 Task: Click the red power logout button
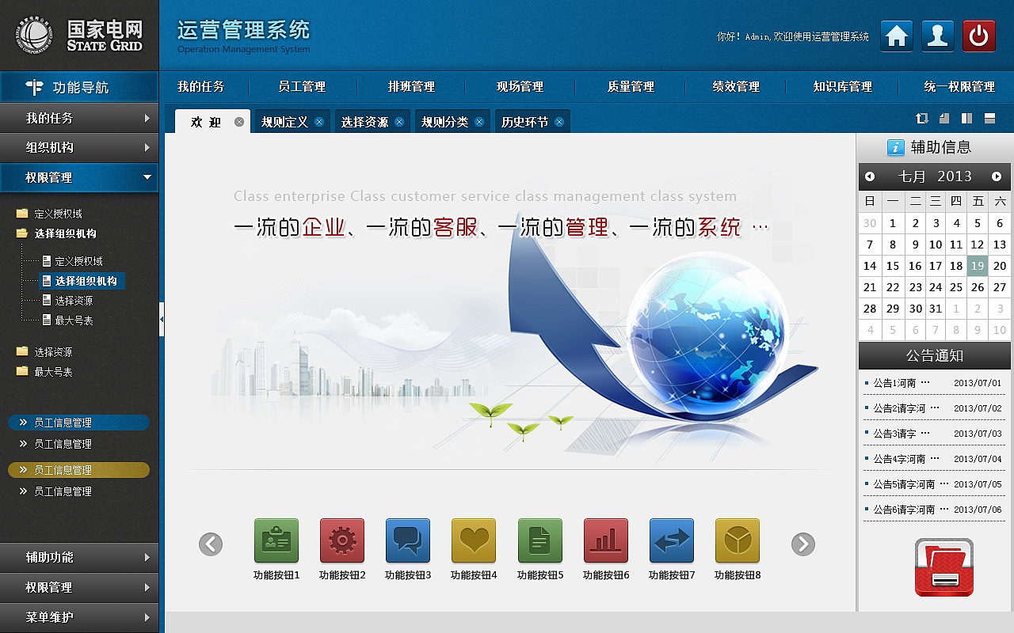[x=979, y=36]
